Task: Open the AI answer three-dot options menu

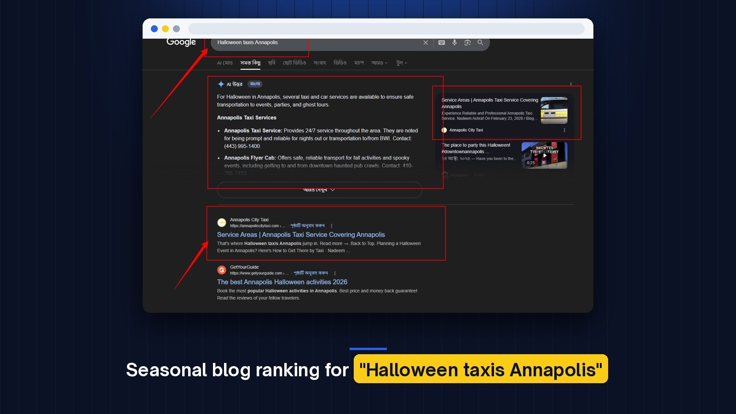Action: coord(571,84)
